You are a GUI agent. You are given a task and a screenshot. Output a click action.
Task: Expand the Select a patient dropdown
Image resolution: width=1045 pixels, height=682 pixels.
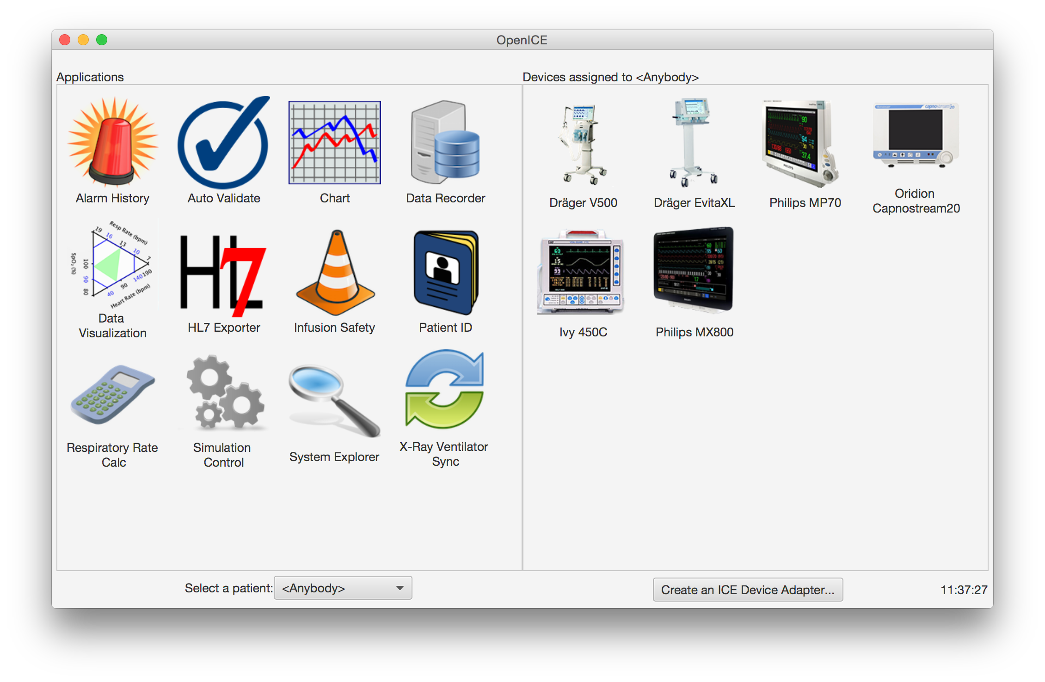coord(343,588)
